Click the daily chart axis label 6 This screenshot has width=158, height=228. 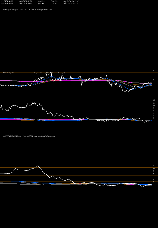(x=154, y=71)
